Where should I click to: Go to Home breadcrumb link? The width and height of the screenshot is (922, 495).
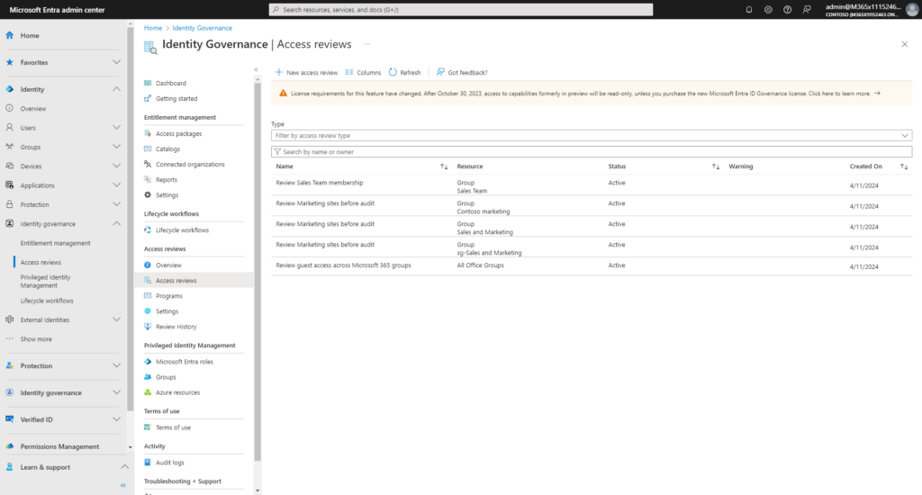[x=153, y=28]
